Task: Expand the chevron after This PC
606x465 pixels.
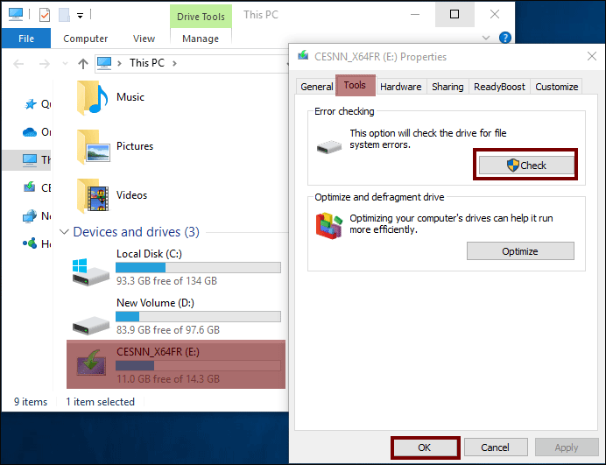Action: pyautogui.click(x=174, y=63)
